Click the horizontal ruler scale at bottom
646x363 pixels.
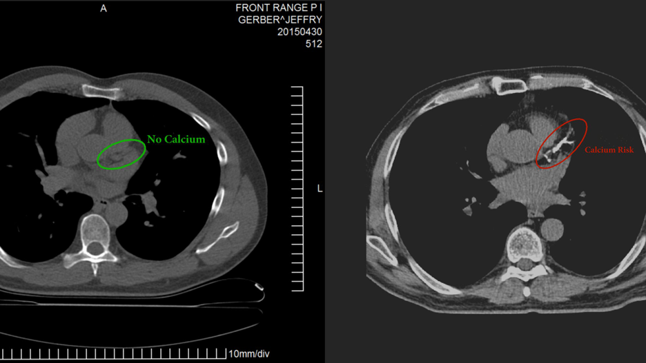pyautogui.click(x=113, y=353)
